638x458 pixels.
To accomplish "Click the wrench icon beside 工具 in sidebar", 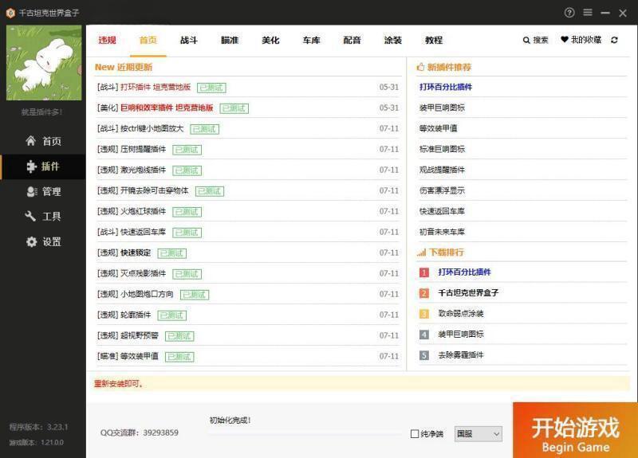I will tap(30, 216).
